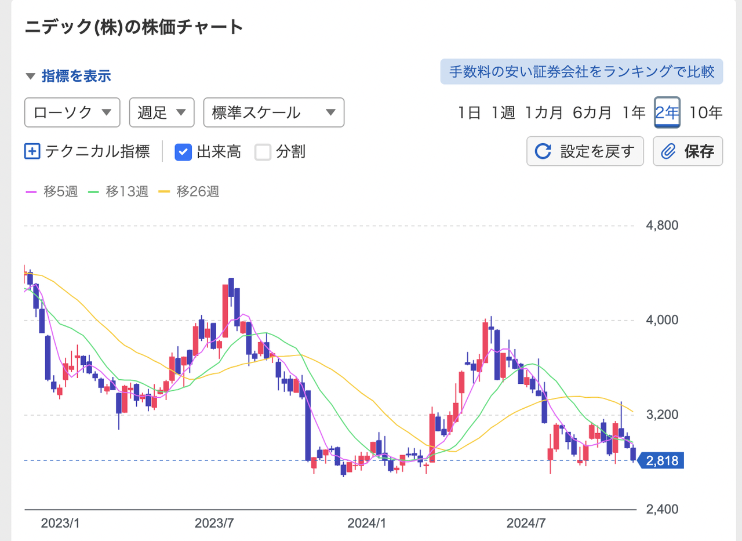
Task: Click the テクニカル指標 label
Action: pyautogui.click(x=97, y=152)
